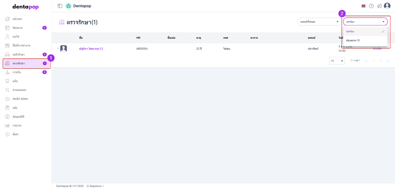The image size is (395, 189).
Task: Click the ตั้งค่า settings gear icon
Action: (x=8, y=134)
